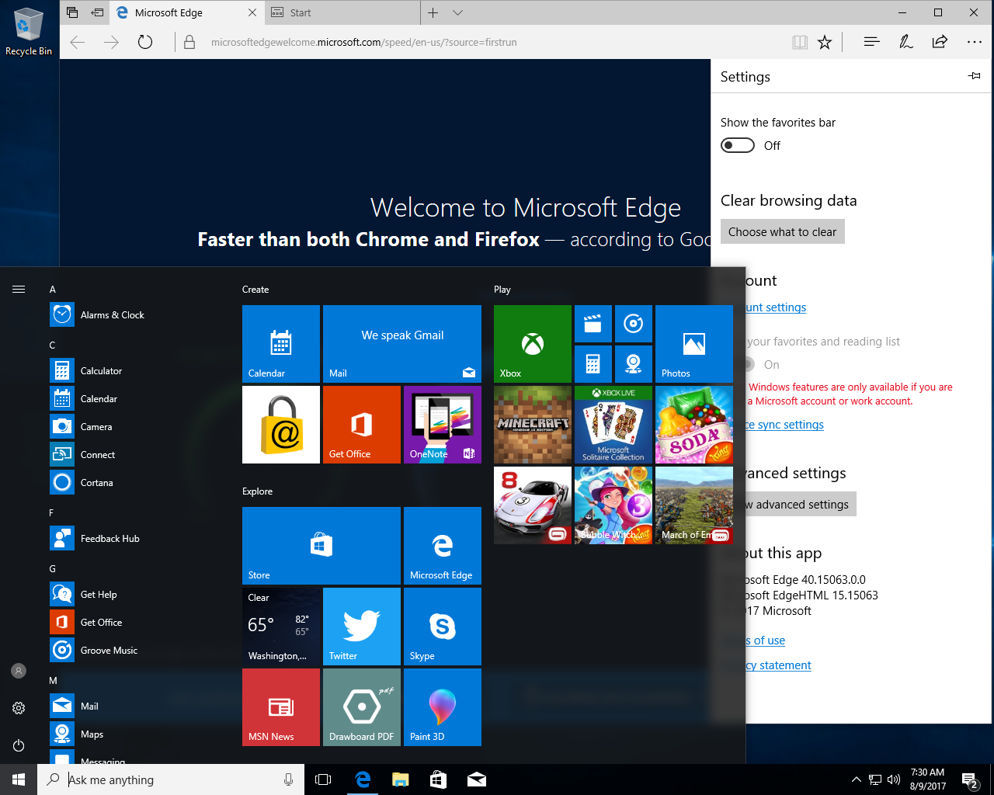Open the OneNote tile
The image size is (994, 795).
pos(443,425)
